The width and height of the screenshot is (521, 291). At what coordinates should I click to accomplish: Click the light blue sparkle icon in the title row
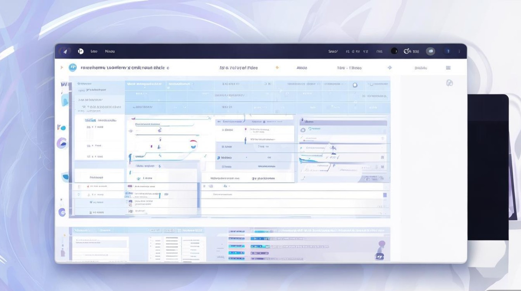pos(390,68)
